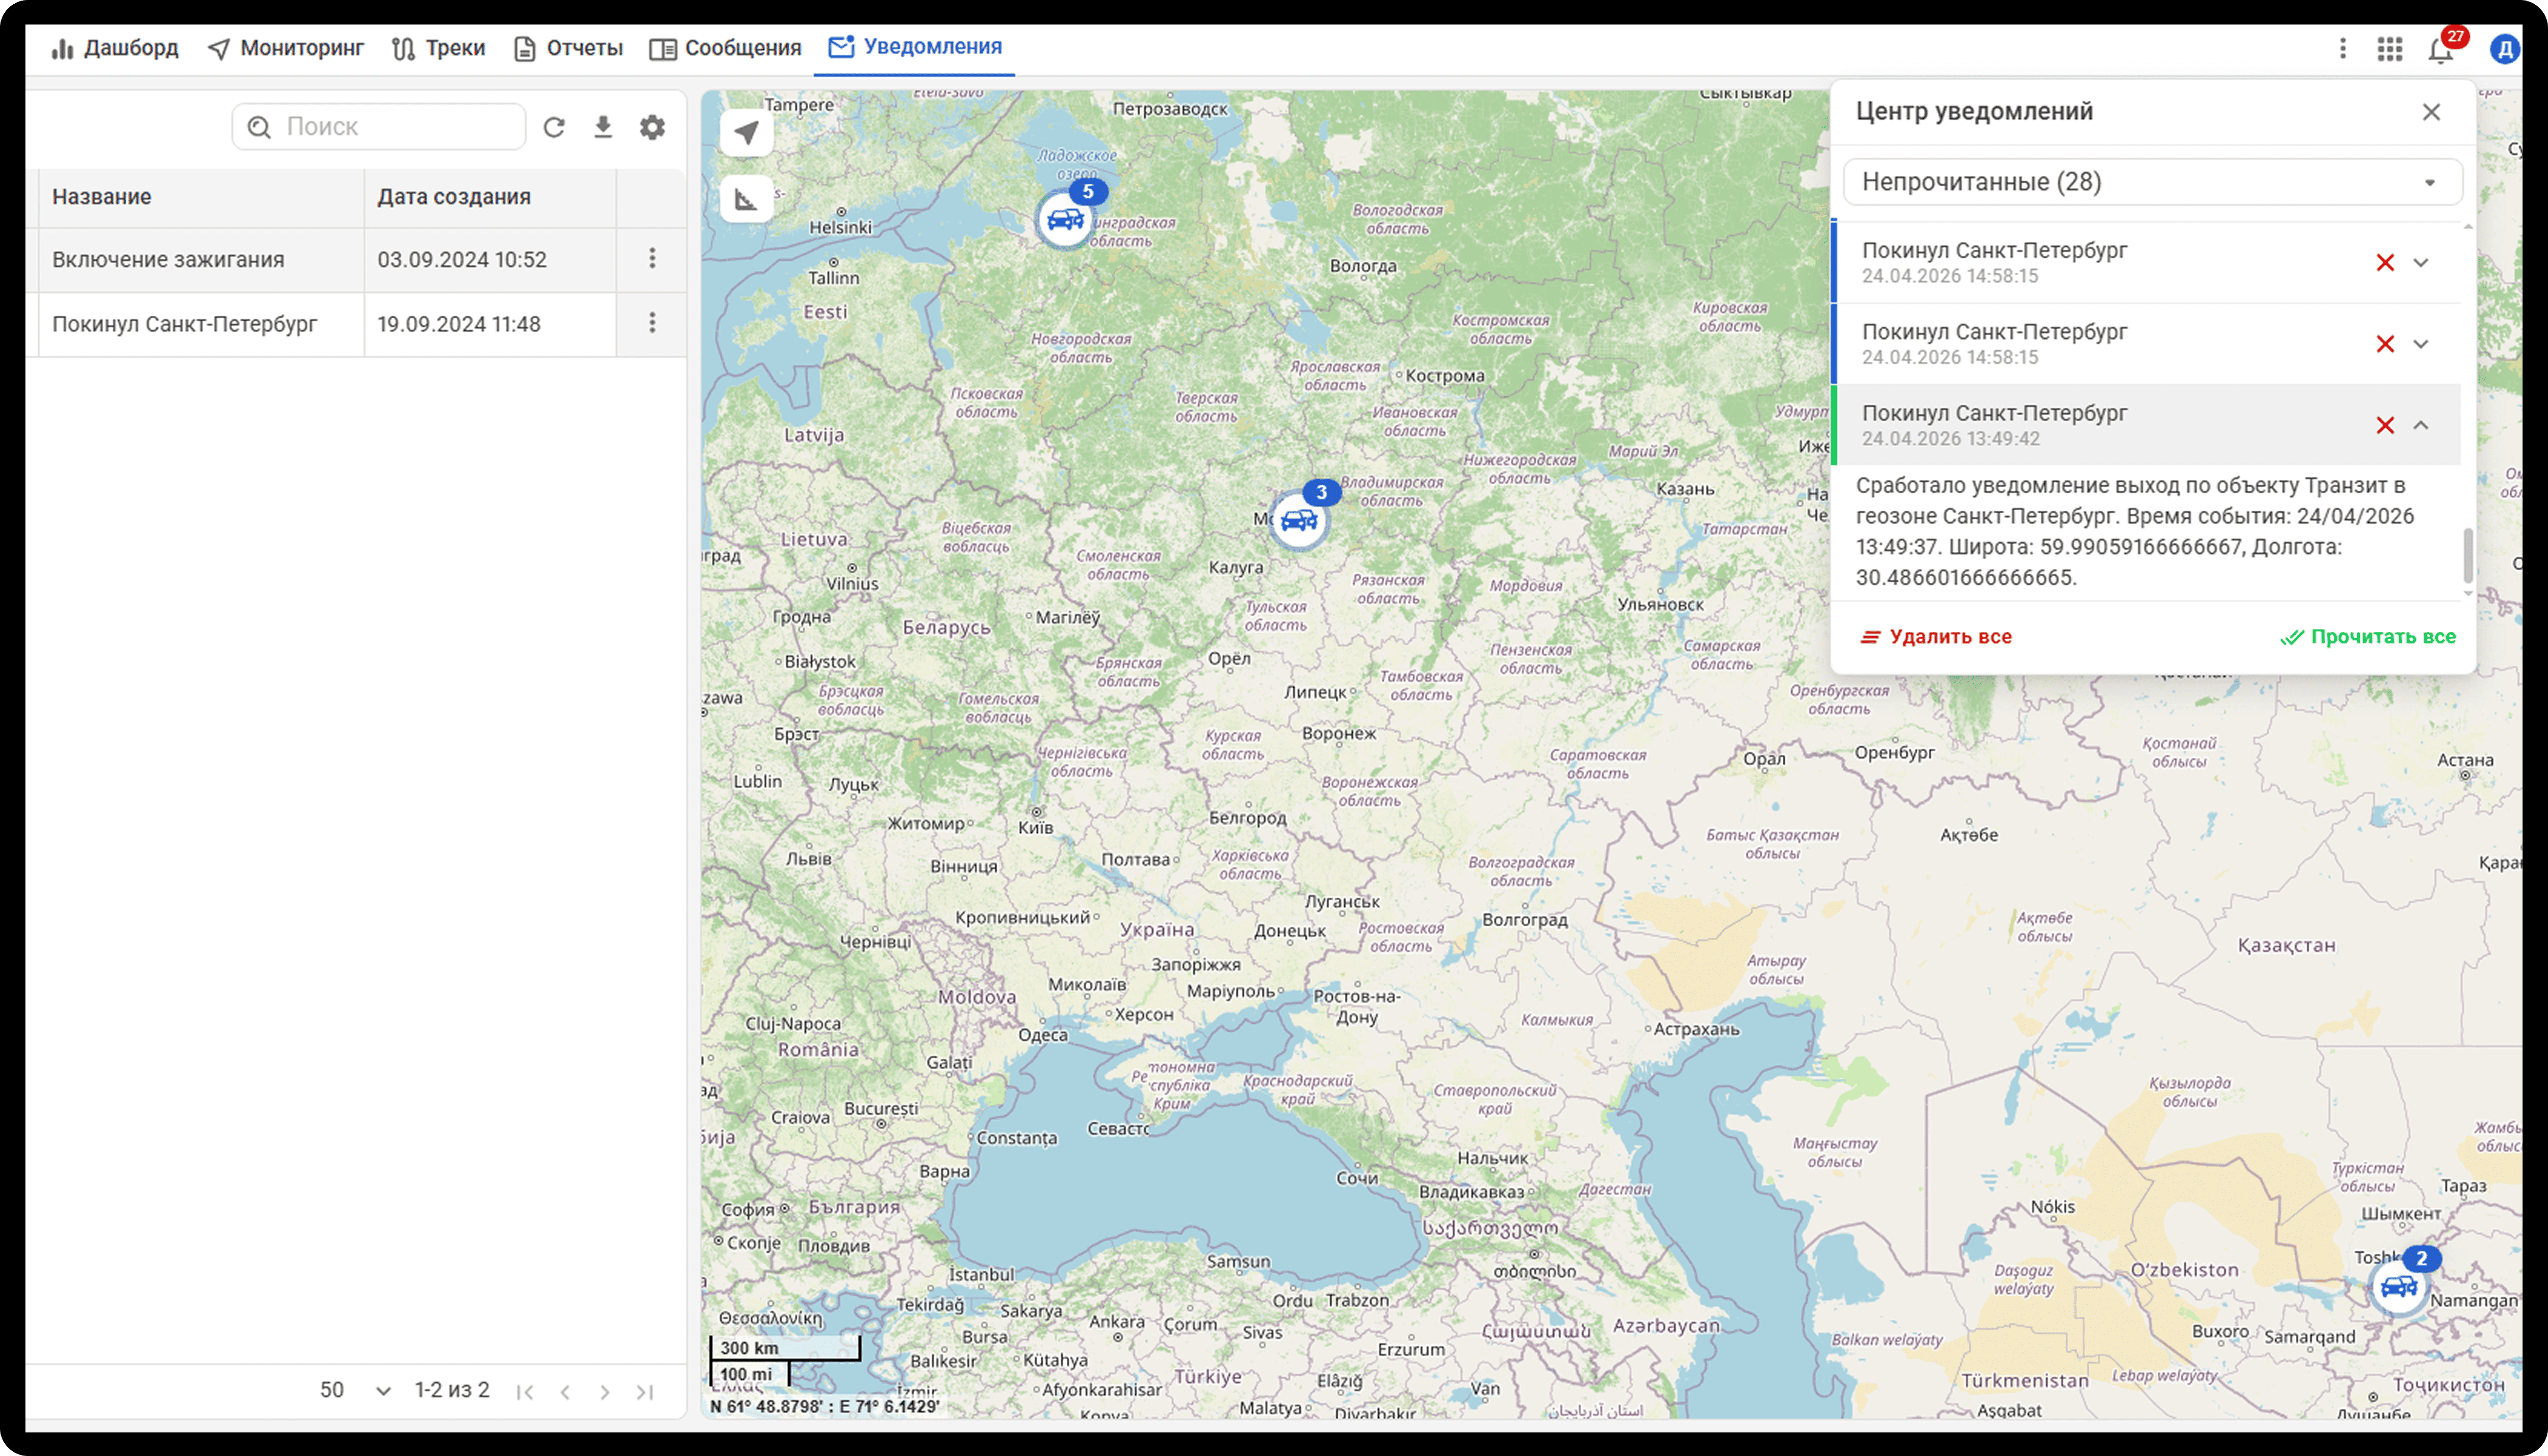Image resolution: width=2548 pixels, height=1456 pixels.
Task: Focus the Поиск search field
Action: [x=379, y=127]
